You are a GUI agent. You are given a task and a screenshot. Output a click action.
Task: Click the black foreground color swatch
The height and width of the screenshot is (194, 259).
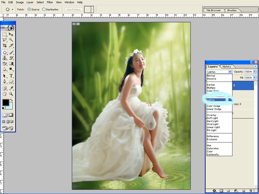(x=6, y=102)
